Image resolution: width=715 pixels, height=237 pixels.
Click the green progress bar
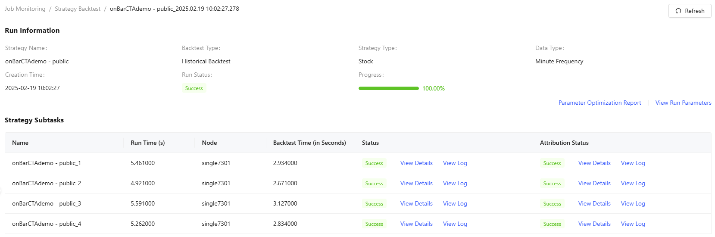click(388, 88)
